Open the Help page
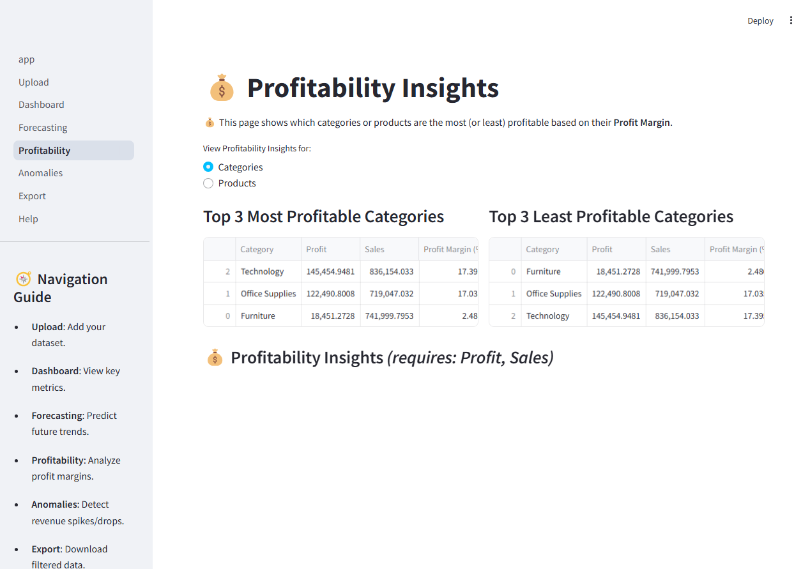 (x=28, y=218)
